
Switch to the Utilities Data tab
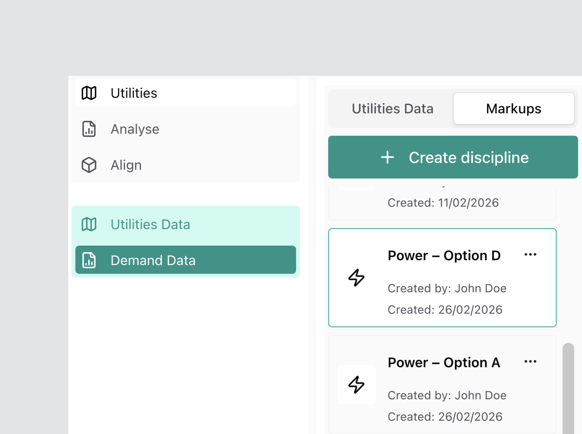coord(392,109)
